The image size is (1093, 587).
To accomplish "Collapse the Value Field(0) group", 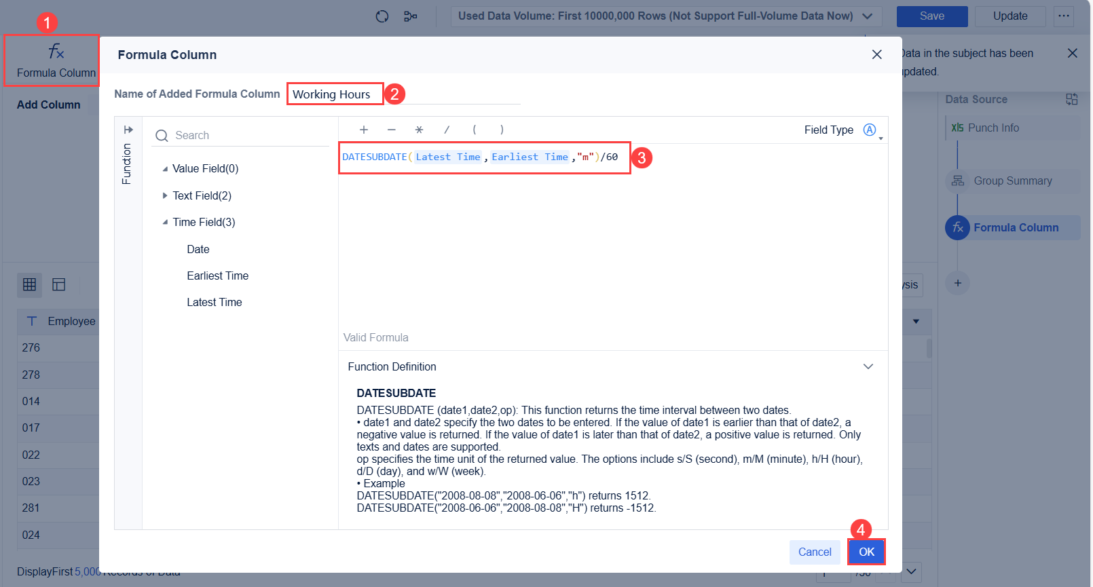I will pyautogui.click(x=165, y=169).
